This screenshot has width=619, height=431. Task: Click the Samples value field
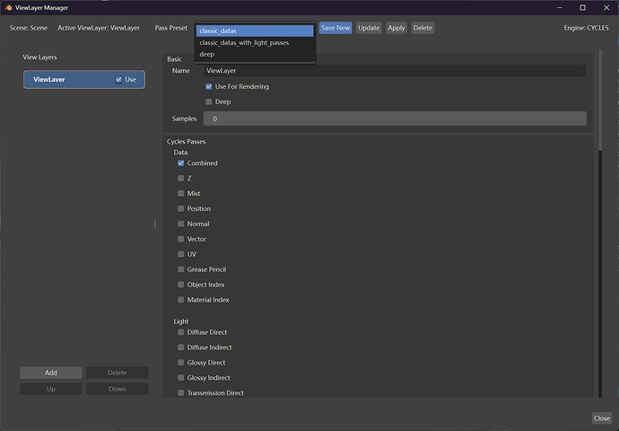pos(395,119)
